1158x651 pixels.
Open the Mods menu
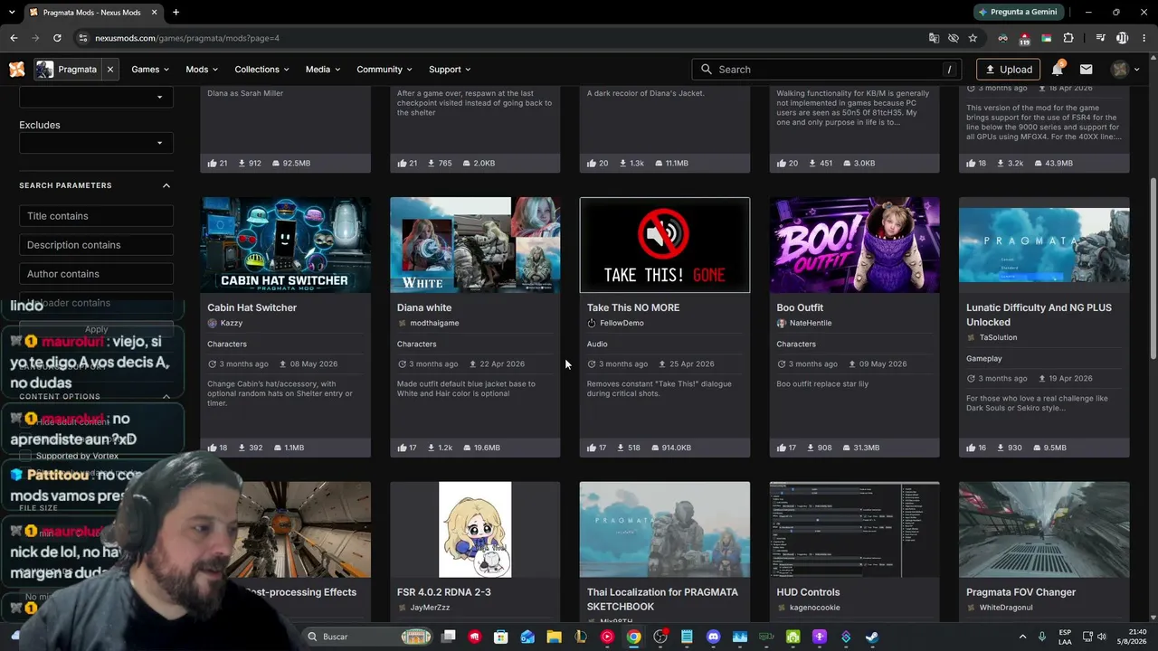coord(202,70)
